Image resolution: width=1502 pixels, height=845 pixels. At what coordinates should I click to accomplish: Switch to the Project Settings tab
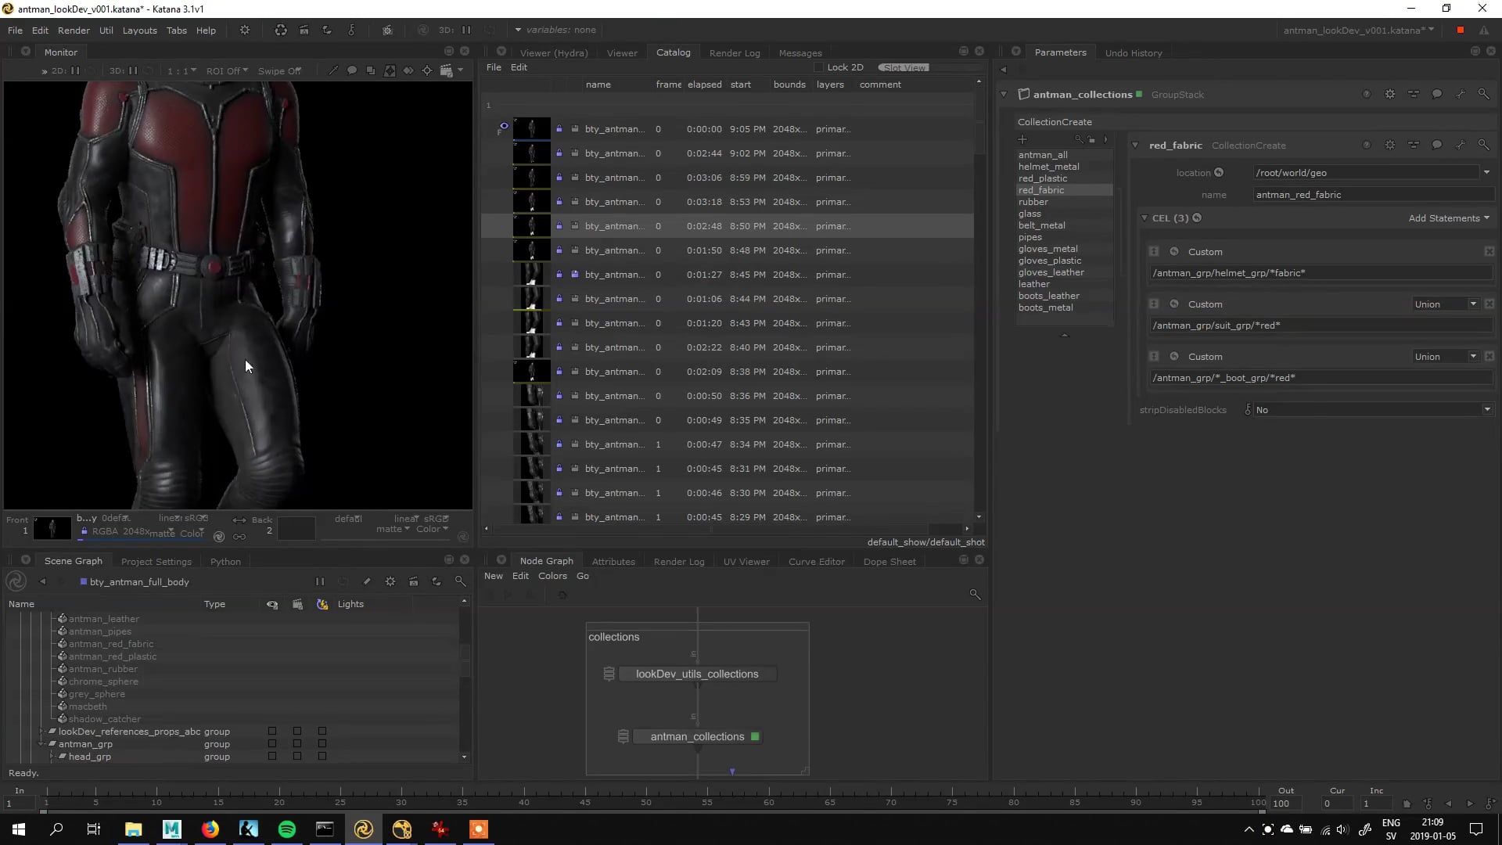(156, 562)
